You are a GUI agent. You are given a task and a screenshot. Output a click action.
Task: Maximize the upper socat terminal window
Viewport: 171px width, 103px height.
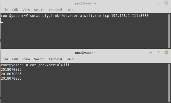click(x=159, y=3)
